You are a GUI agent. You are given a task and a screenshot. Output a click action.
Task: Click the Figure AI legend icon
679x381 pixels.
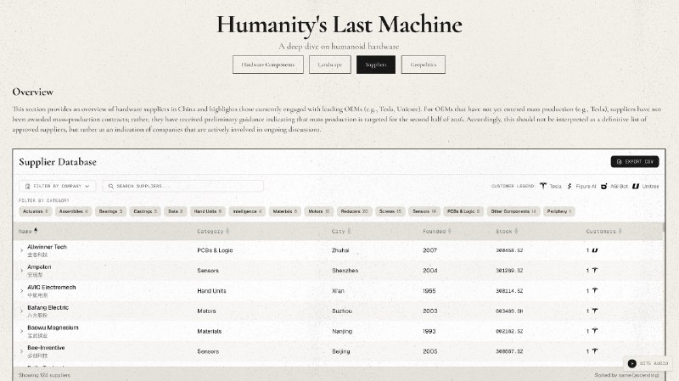[570, 186]
